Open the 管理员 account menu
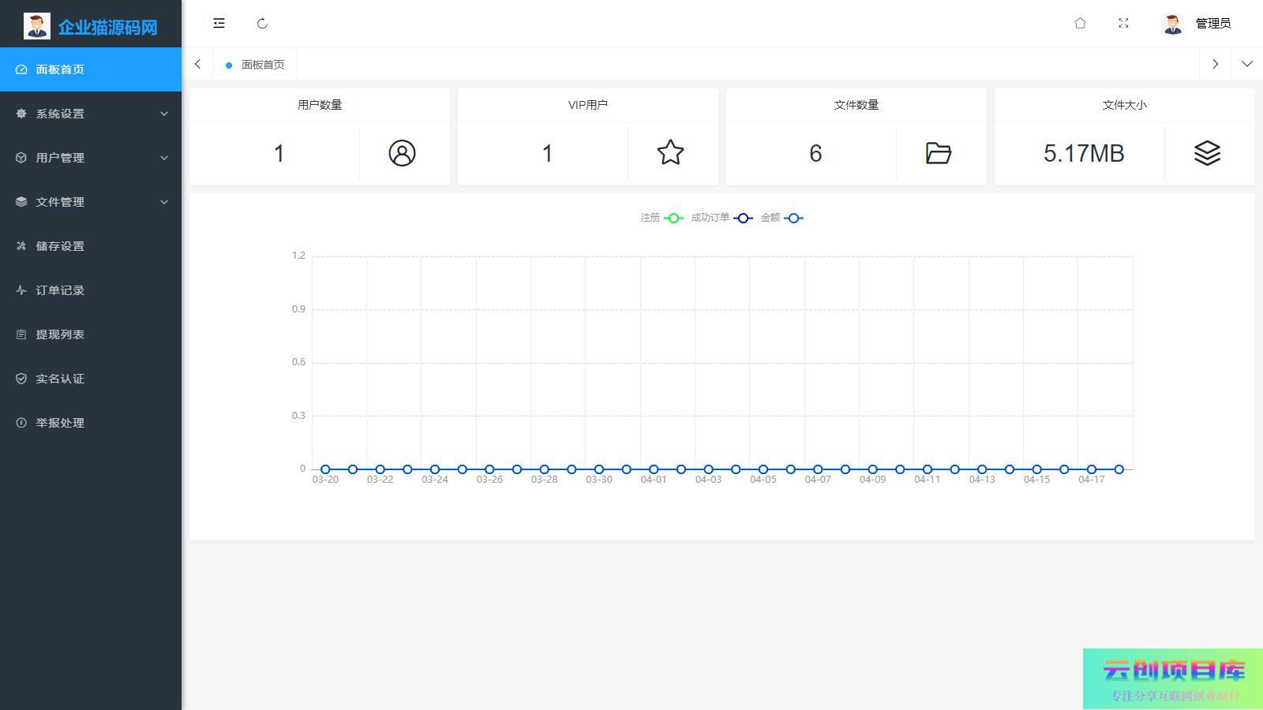Screen dimensions: 1263x710 point(1197,24)
